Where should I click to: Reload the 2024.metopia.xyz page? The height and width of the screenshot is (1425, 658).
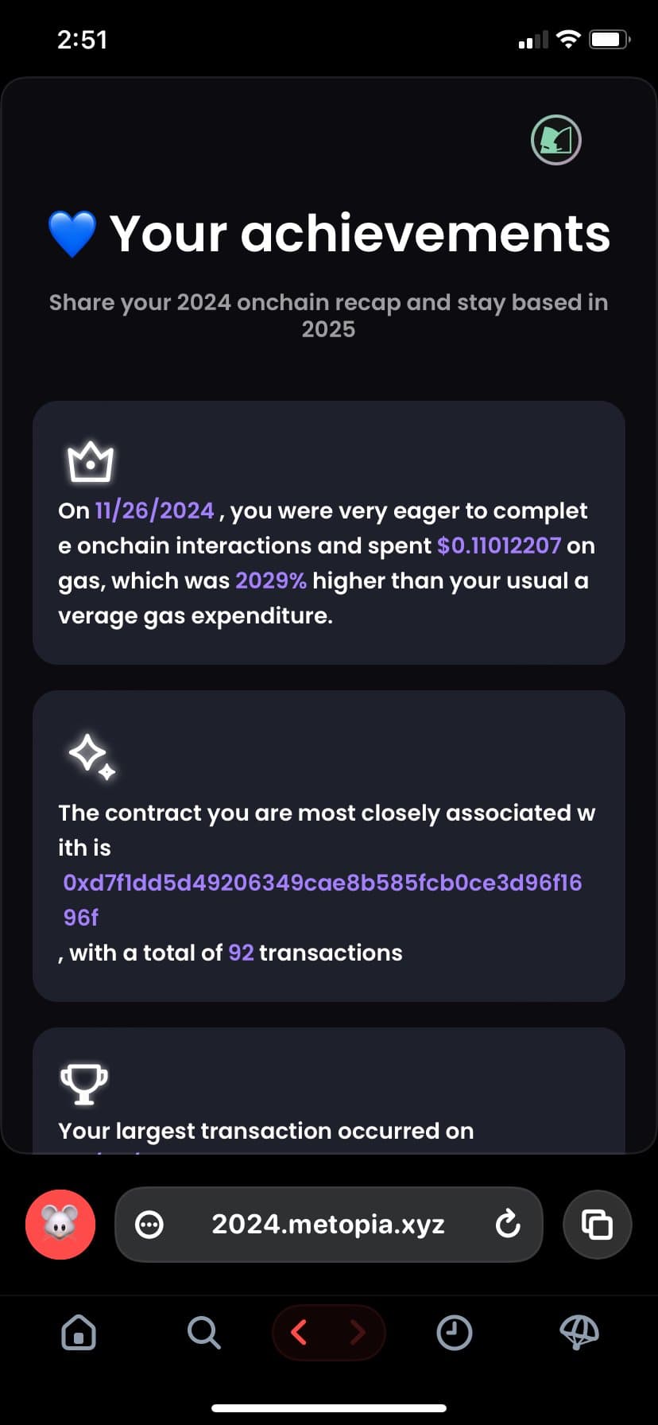tap(509, 1225)
